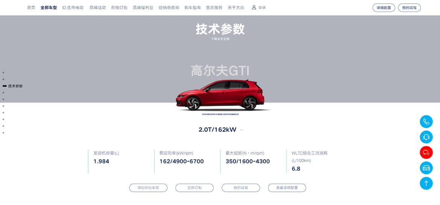This screenshot has width=440, height=205.
Task: Click the user login icon
Action: click(254, 7)
